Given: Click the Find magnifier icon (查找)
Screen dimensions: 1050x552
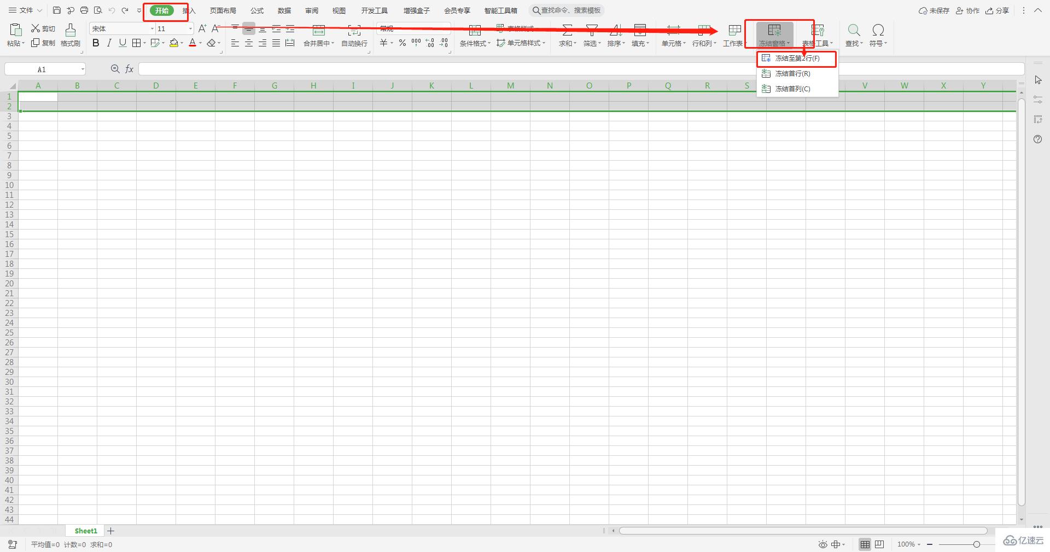Looking at the screenshot, I should pyautogui.click(x=854, y=30).
